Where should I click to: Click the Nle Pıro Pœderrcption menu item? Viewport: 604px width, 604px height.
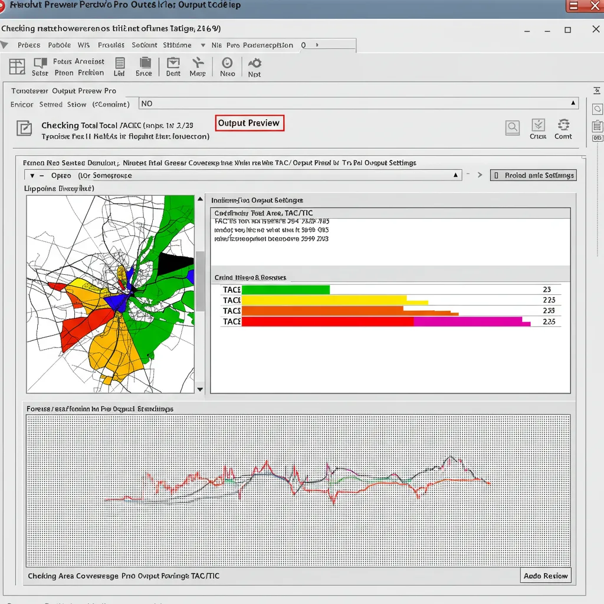point(252,45)
